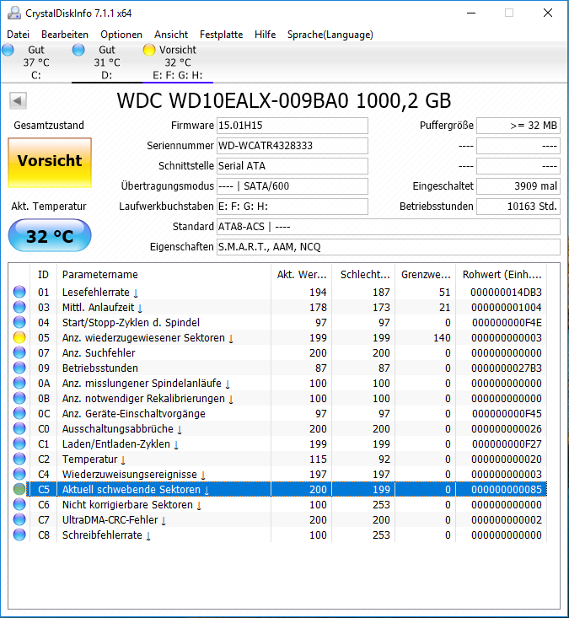The height and width of the screenshot is (618, 569).
Task: Open the Sprache(Language) menu
Action: coord(330,35)
